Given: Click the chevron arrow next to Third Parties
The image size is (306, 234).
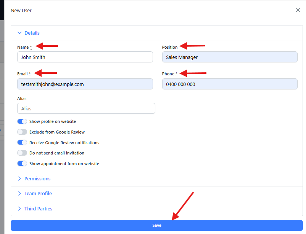Looking at the screenshot, I should [19, 209].
